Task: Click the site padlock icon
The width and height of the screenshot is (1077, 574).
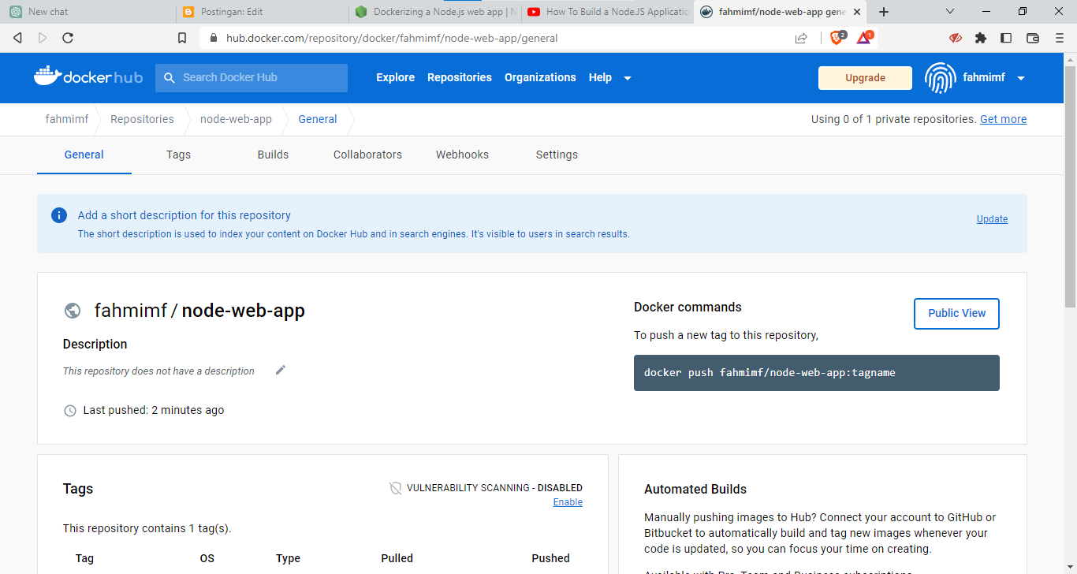Action: [213, 38]
